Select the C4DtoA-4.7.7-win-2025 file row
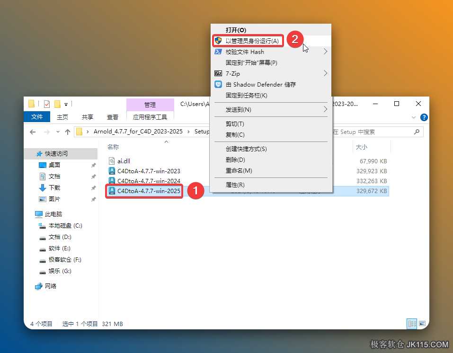Screen dimensions: 453x353 (247, 191)
